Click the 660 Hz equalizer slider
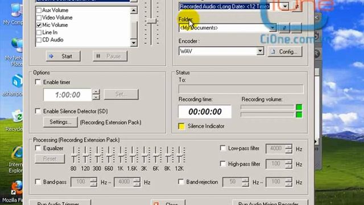The height and width of the screenshot is (205, 364). pos(109,155)
